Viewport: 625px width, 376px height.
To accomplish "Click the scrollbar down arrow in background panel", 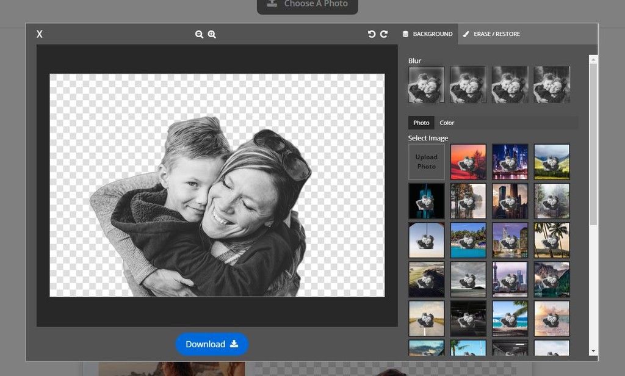I will [x=593, y=352].
